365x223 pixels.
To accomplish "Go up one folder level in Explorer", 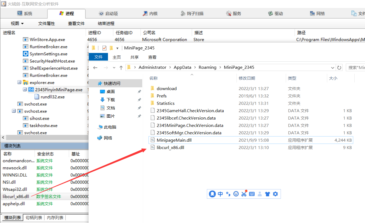I will [x=121, y=67].
